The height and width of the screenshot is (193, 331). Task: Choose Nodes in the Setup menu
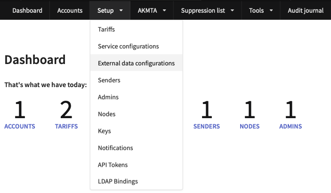[106, 114]
